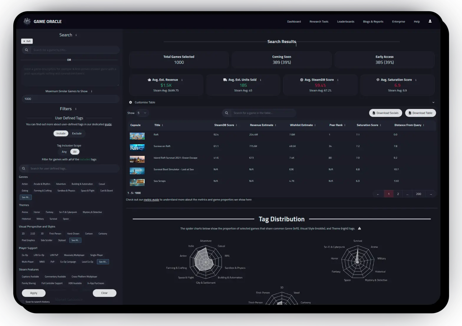462x326 pixels.
Task: Sort table by Title column arrows
Action: 162,125
